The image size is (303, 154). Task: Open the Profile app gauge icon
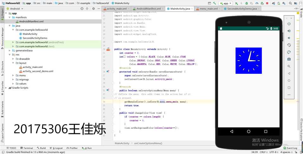(x=257, y=3)
